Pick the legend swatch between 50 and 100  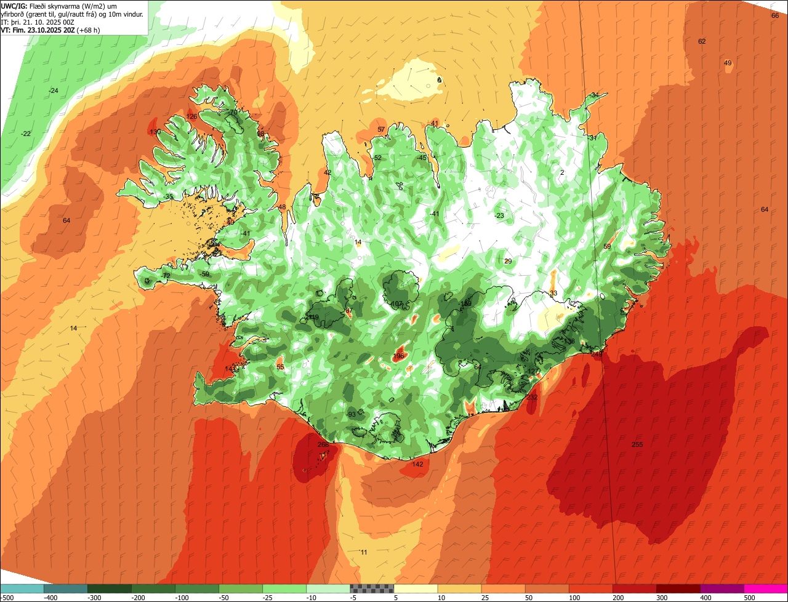(x=547, y=588)
